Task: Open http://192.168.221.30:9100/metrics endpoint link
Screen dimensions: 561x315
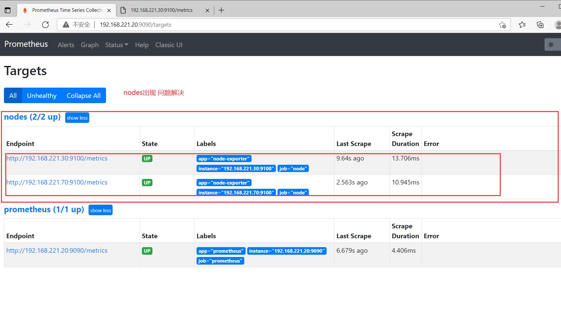Action: [57, 158]
